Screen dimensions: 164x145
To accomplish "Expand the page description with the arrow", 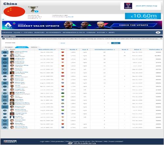I will pyautogui.click(x=161, y=39).
